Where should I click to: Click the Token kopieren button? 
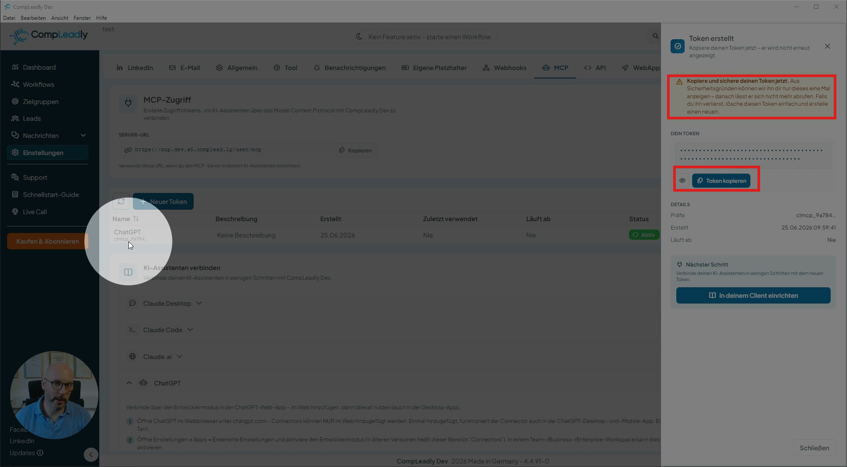pos(721,181)
